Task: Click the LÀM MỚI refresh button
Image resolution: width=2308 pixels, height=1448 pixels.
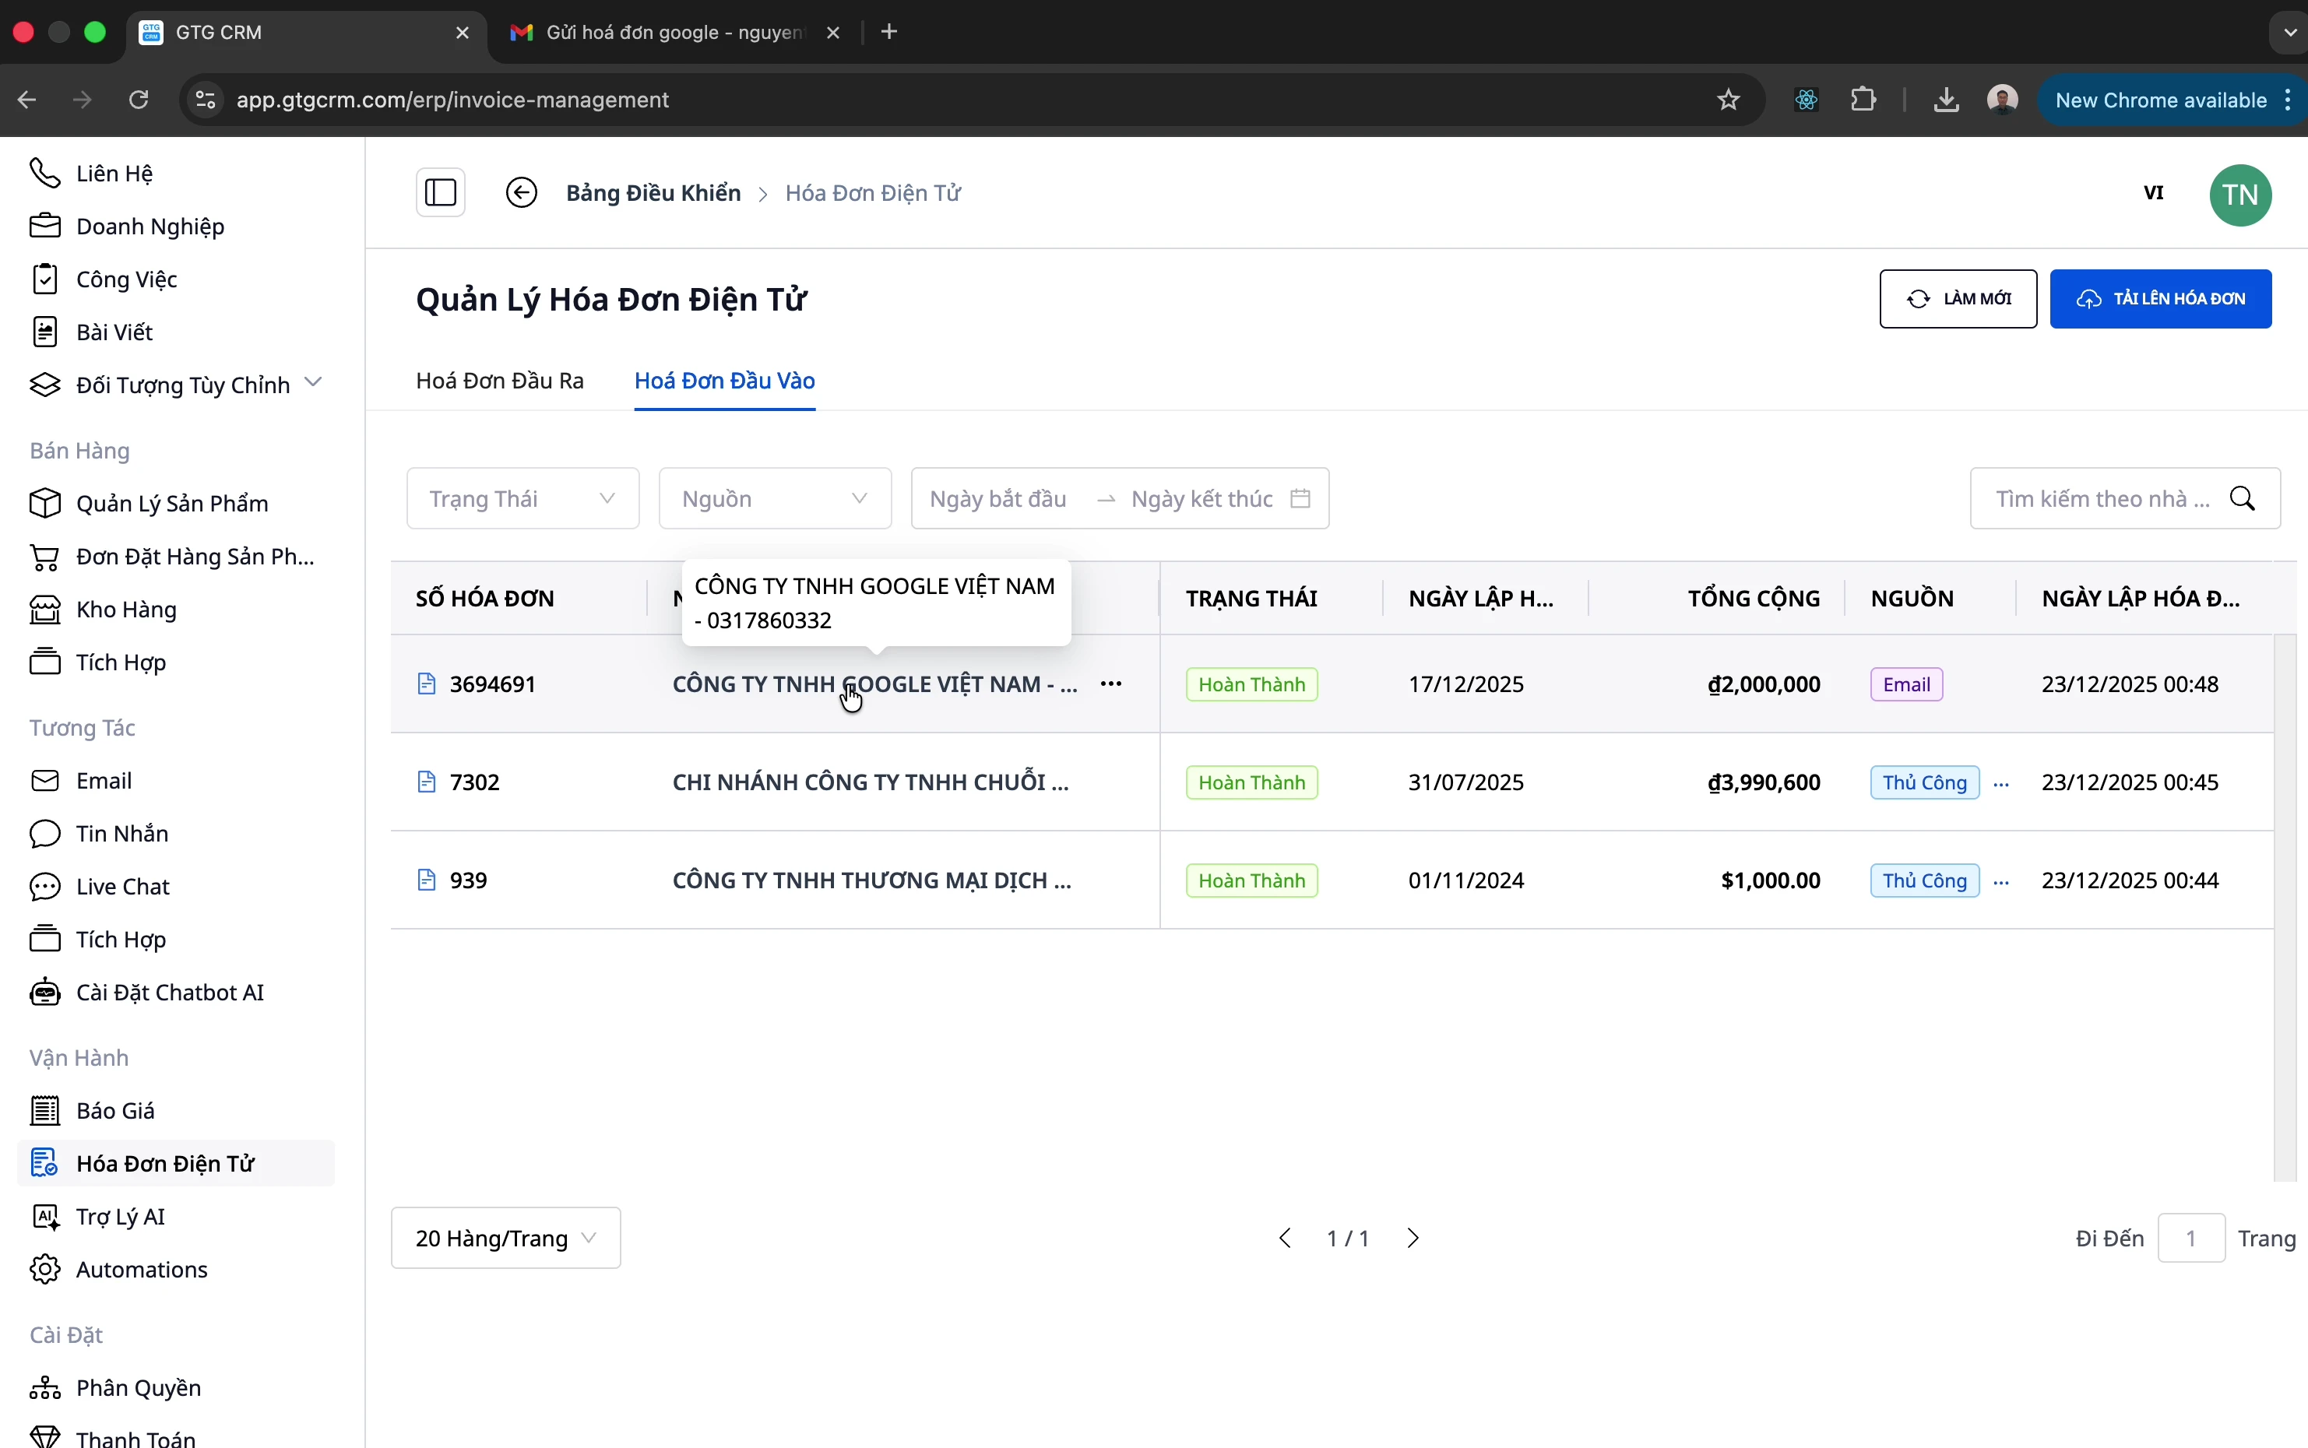Action: tap(1958, 299)
